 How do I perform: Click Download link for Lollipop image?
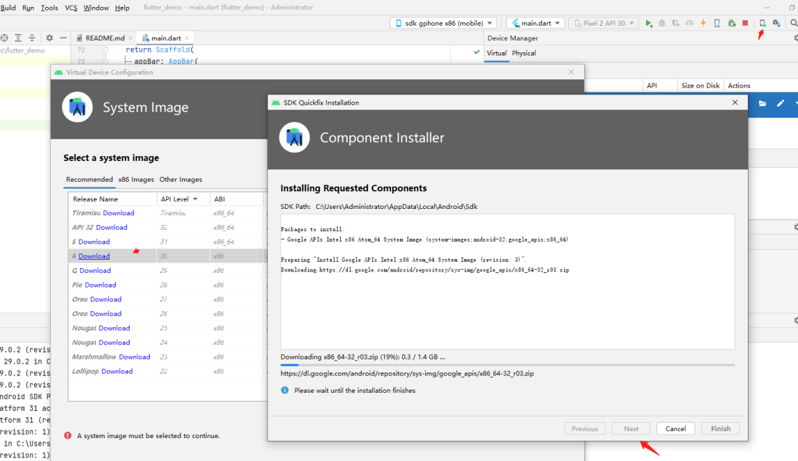117,372
